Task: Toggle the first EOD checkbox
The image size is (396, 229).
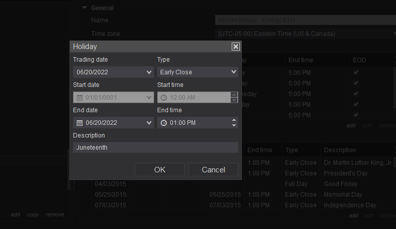Action: tap(356, 72)
